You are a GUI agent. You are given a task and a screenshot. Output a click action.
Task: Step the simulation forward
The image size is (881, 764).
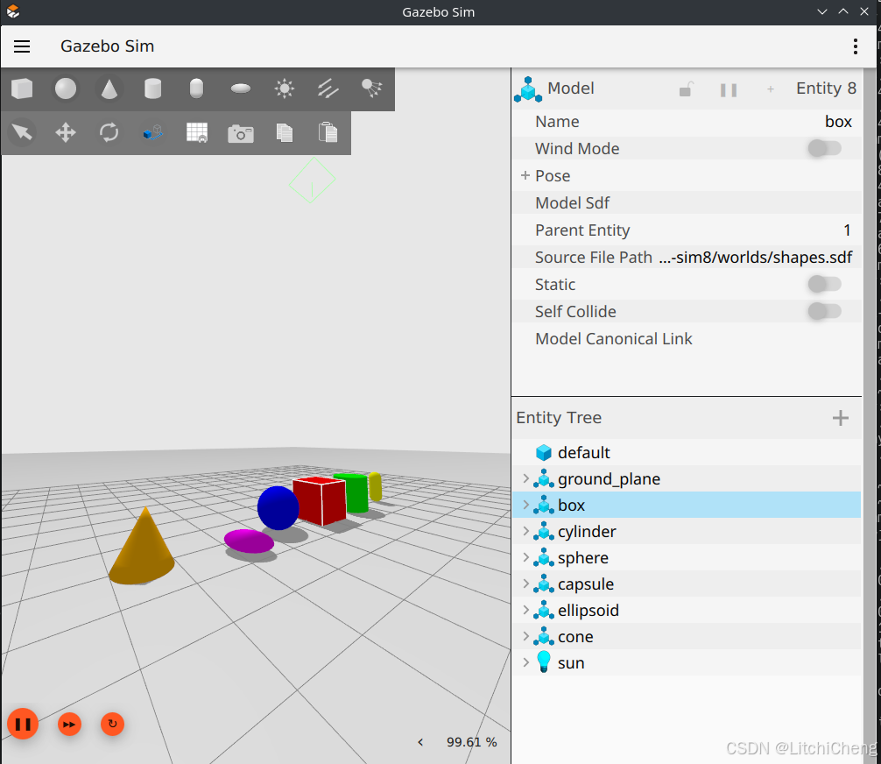(x=69, y=724)
